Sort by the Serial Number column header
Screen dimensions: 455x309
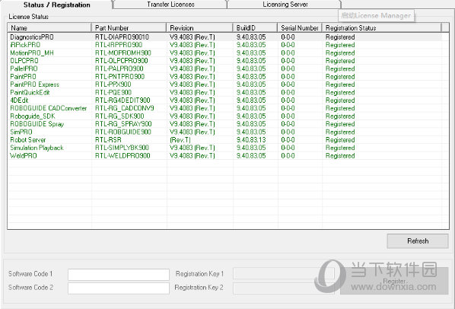point(300,28)
